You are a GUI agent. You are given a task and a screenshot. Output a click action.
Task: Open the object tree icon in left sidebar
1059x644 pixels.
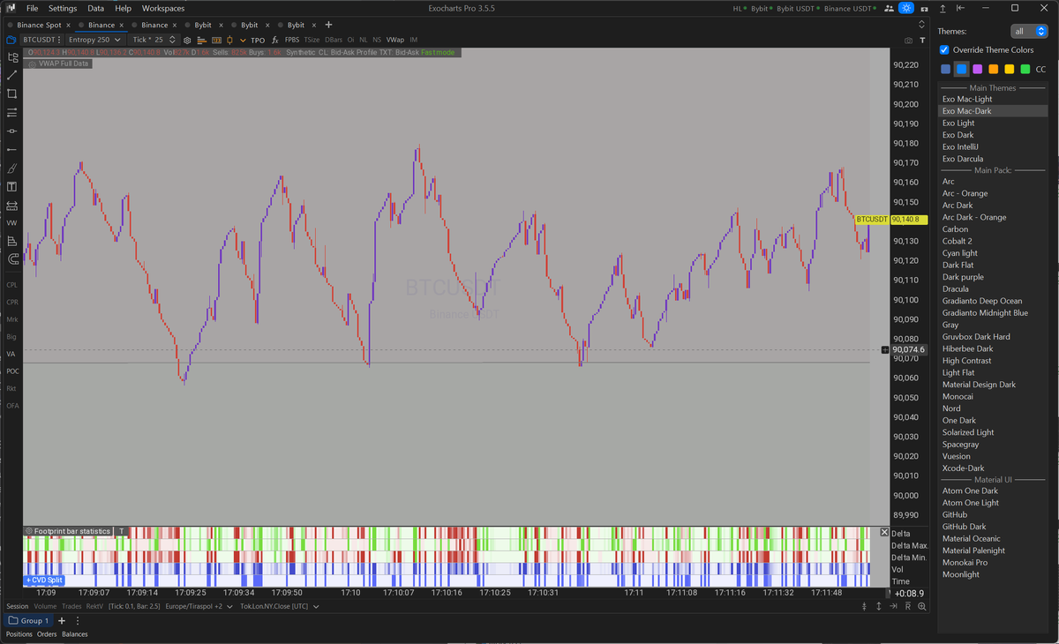12,56
